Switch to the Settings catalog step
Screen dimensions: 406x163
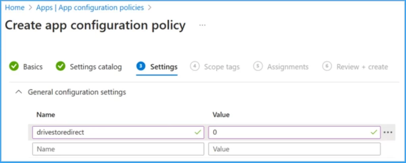(89, 67)
